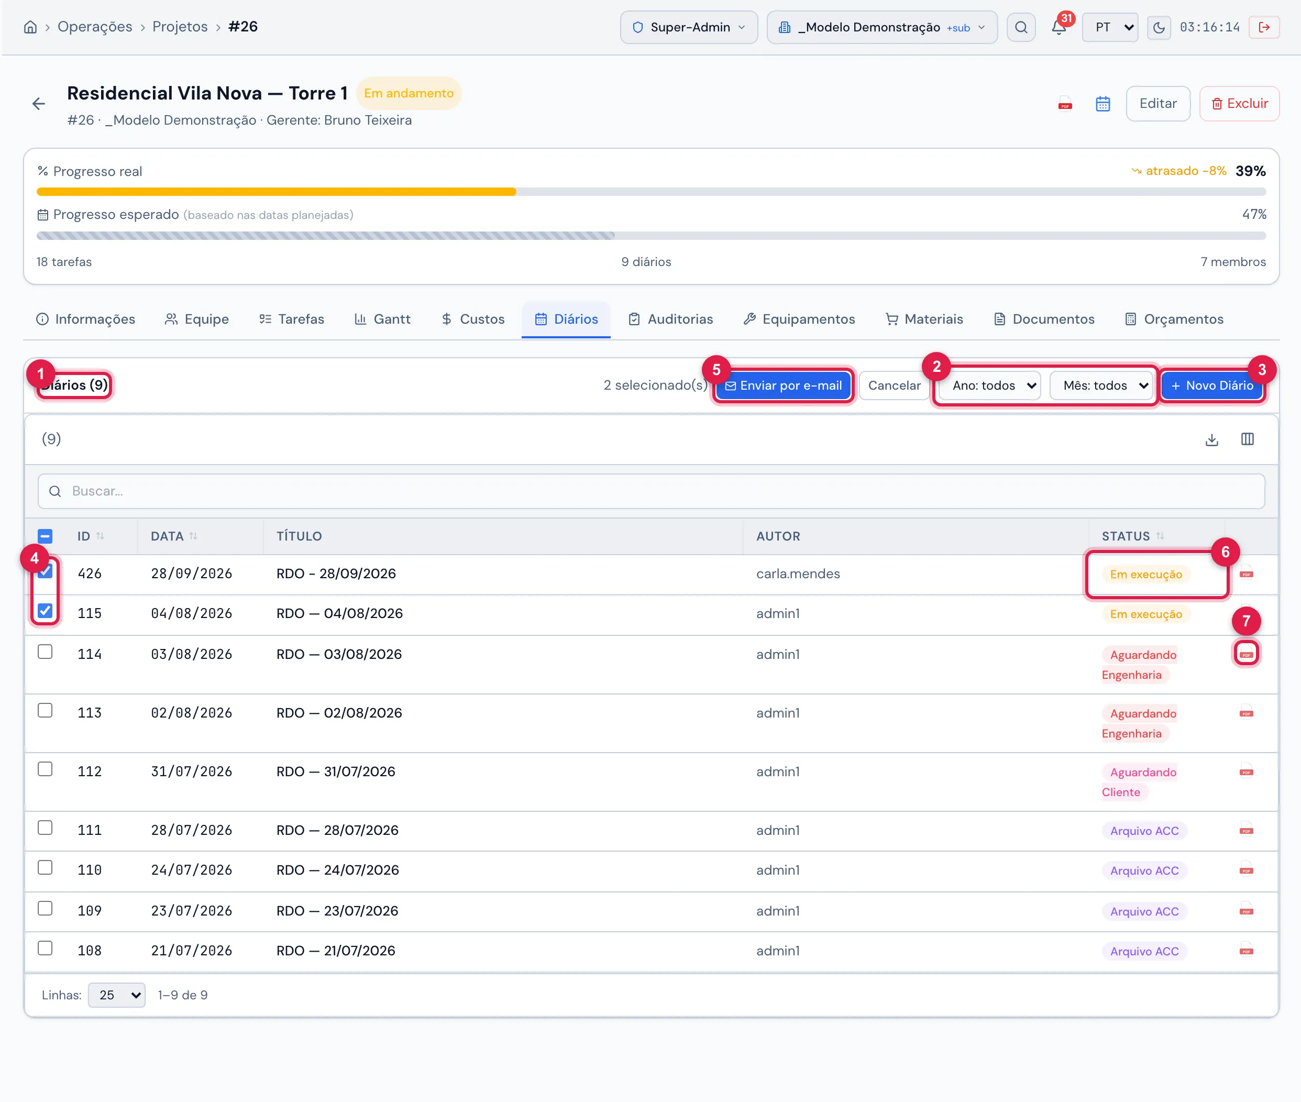Image resolution: width=1301 pixels, height=1102 pixels.
Task: Go back with the arrow icon
Action: [x=39, y=104]
